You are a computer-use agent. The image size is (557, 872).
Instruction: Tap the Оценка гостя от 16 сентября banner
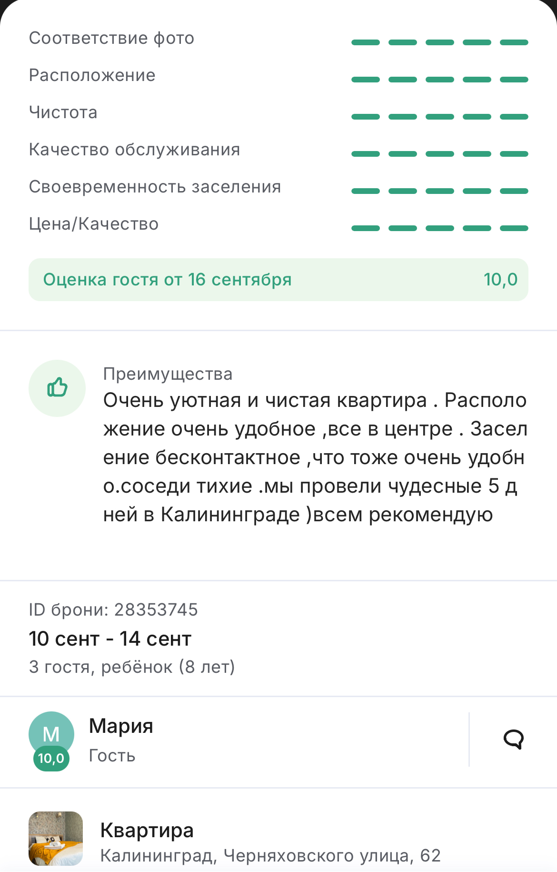coord(278,280)
